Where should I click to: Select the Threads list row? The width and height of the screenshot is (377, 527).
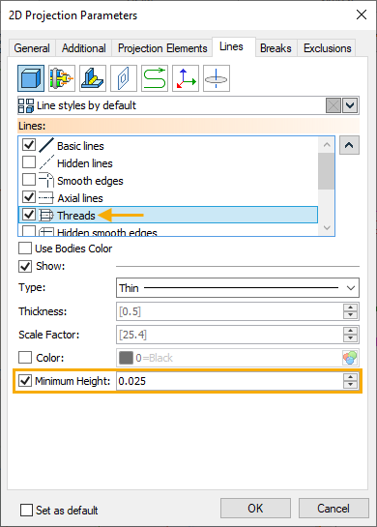coord(168,215)
